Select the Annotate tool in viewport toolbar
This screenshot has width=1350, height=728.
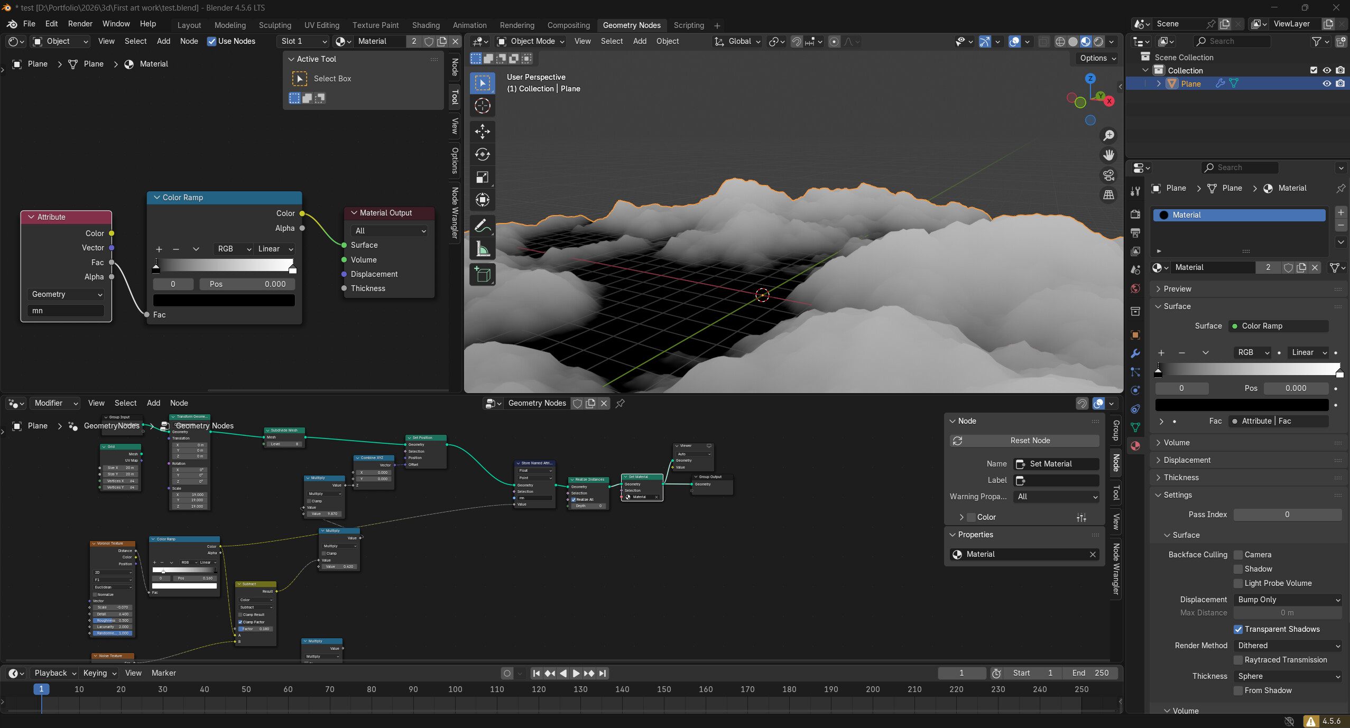[x=482, y=226]
